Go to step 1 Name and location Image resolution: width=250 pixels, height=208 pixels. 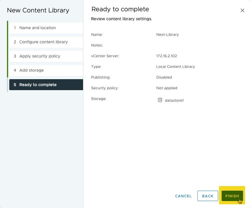point(37,28)
